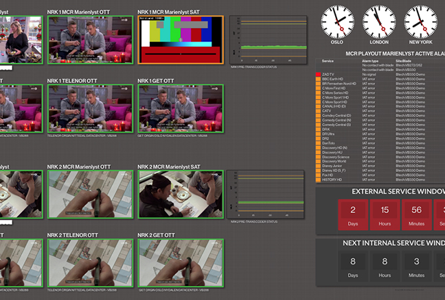The image size is (445, 300).
Task: Click the NRK1 pre-transcoder status graph
Action: tap(269, 40)
